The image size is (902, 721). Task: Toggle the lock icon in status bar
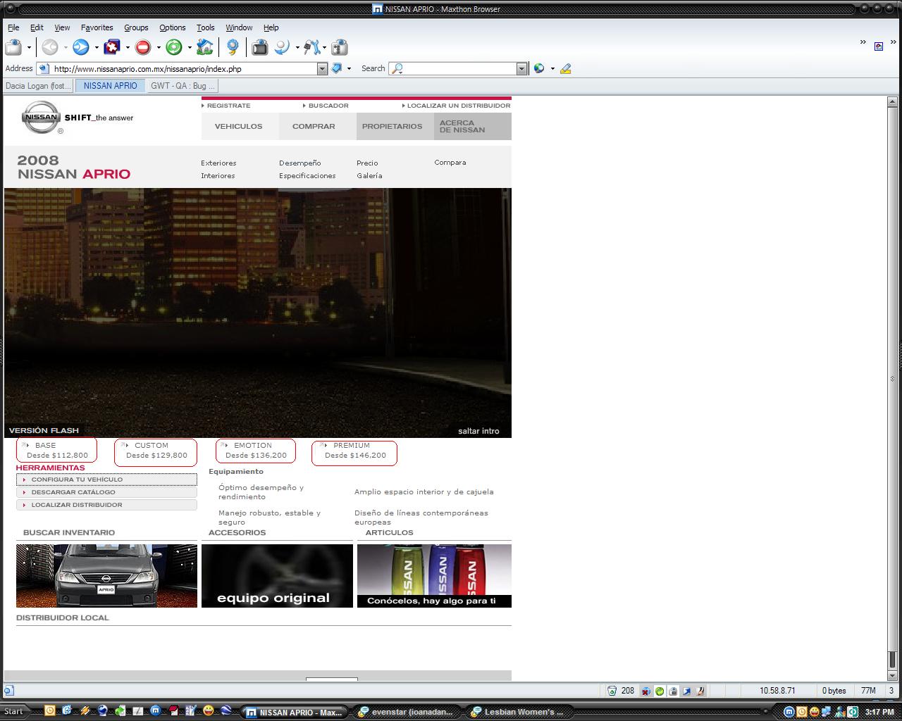[x=673, y=691]
